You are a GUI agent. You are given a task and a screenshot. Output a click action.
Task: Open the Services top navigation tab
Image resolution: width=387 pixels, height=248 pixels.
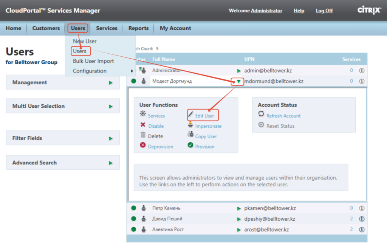pyautogui.click(x=107, y=28)
